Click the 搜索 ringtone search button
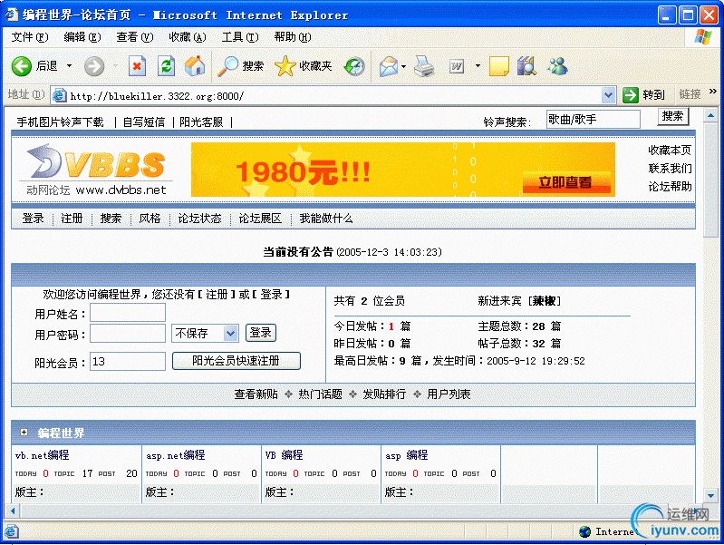This screenshot has height=545, width=724. [672, 116]
